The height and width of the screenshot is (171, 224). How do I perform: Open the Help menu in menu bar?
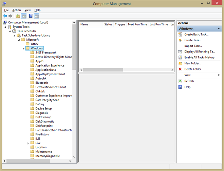(x=37, y=10)
